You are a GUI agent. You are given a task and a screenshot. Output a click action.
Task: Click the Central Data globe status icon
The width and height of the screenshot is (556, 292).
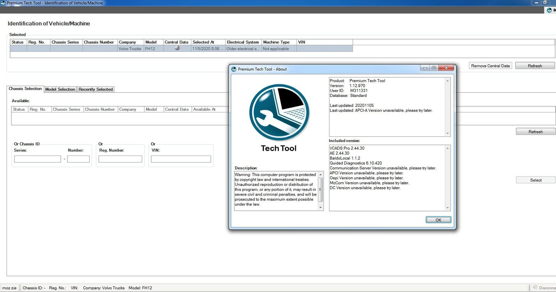177,49
